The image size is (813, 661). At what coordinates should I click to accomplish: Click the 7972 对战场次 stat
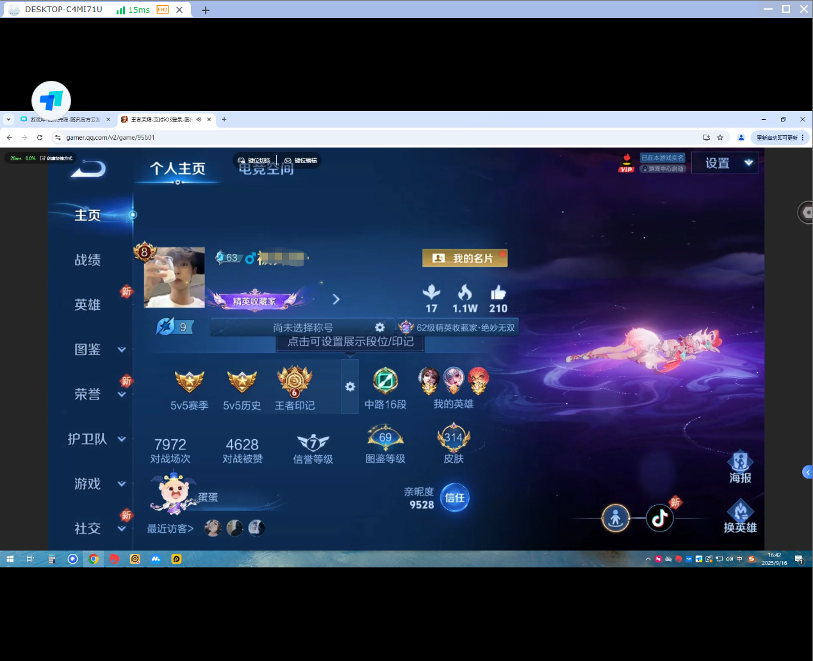[170, 451]
